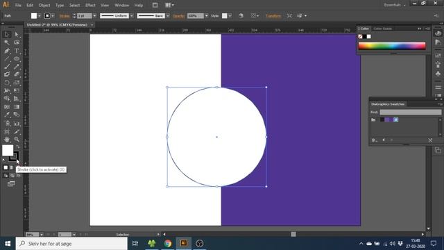
Task: Apply Gradient mode below fill box
Action: tap(12, 168)
